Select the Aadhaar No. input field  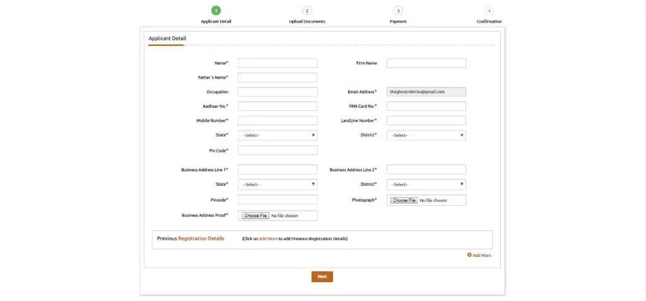click(x=278, y=106)
